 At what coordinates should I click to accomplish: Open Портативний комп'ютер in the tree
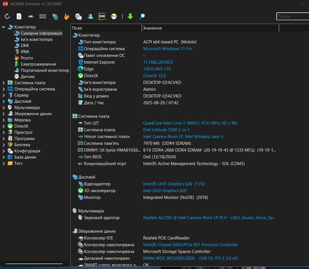(45, 70)
